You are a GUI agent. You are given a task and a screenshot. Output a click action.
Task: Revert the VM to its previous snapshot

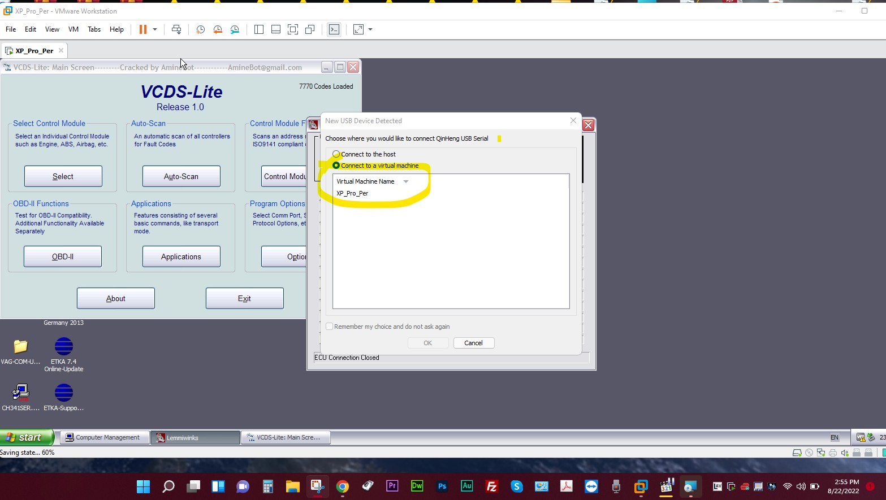218,29
